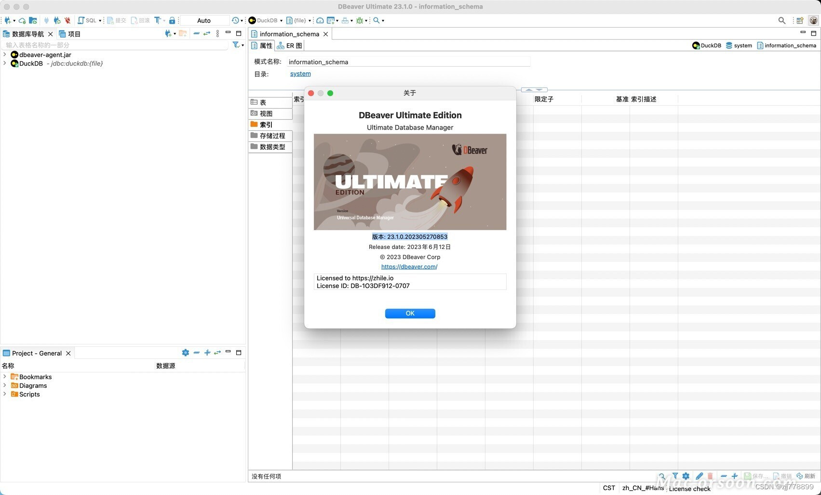
Task: Expand the Scripts folder
Action: pos(5,394)
